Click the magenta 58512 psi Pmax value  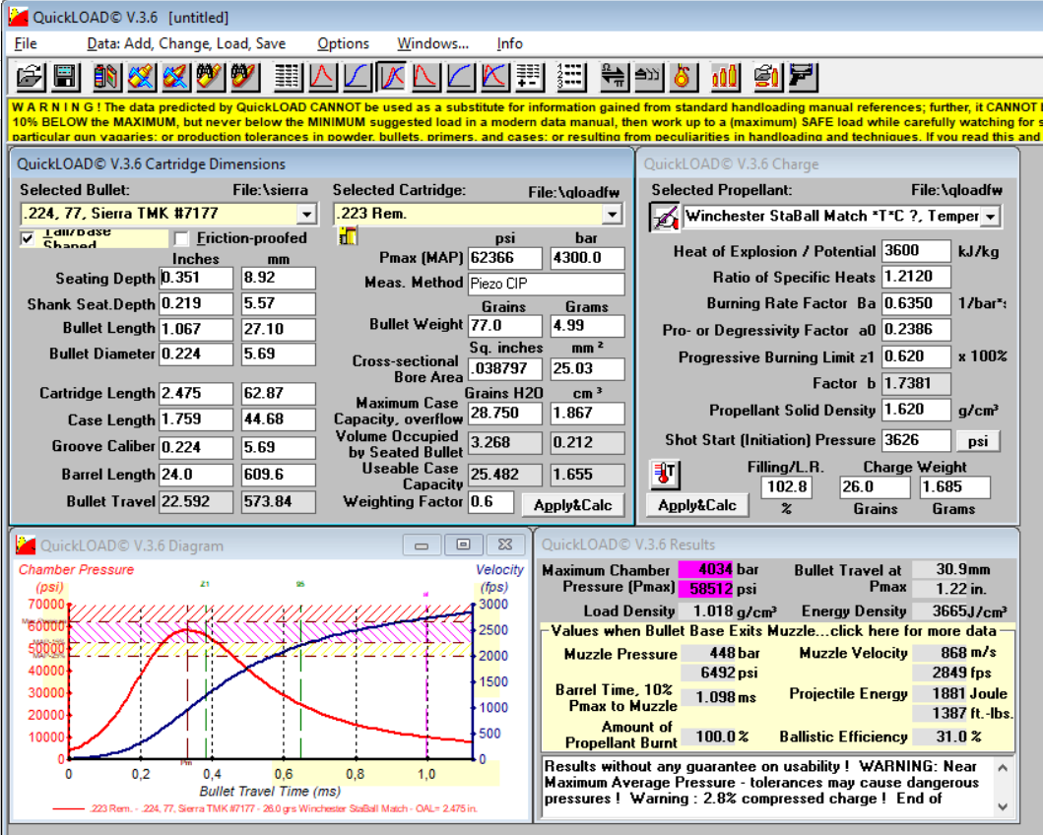(x=706, y=589)
